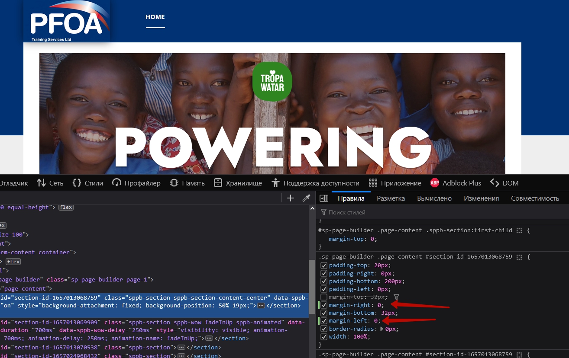This screenshot has width=569, height=358.
Task: Click the PFOA Training Services logo
Action: (x=66, y=22)
